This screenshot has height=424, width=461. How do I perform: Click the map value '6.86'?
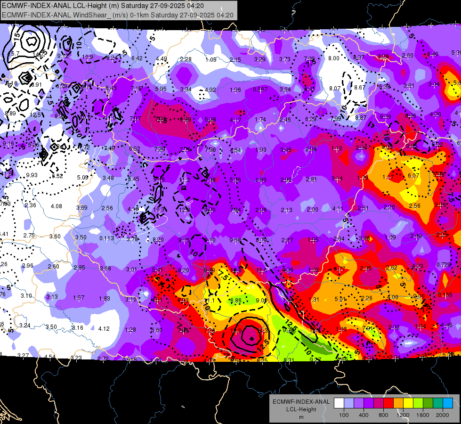(236, 301)
